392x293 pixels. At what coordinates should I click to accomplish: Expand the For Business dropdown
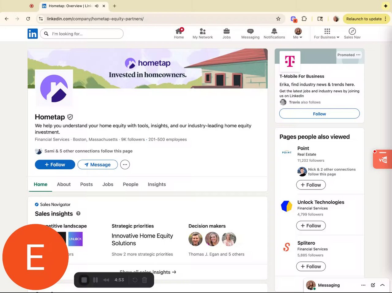click(326, 33)
